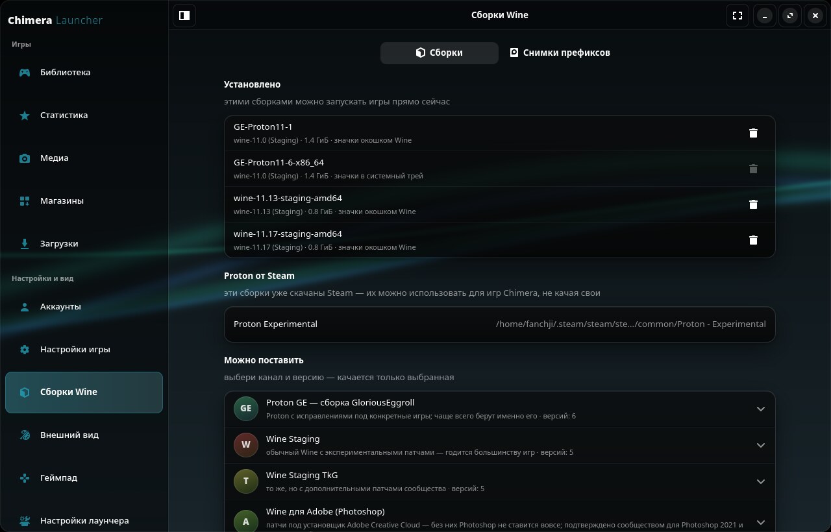Select the GE-Proton11-6-x86_64 build name

pos(279,163)
